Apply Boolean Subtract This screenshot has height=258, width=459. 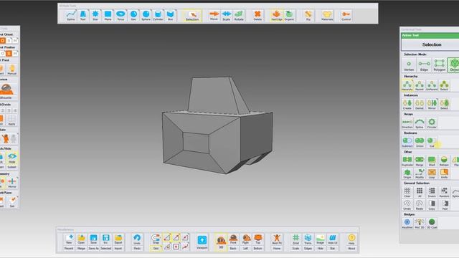[x=407, y=142]
